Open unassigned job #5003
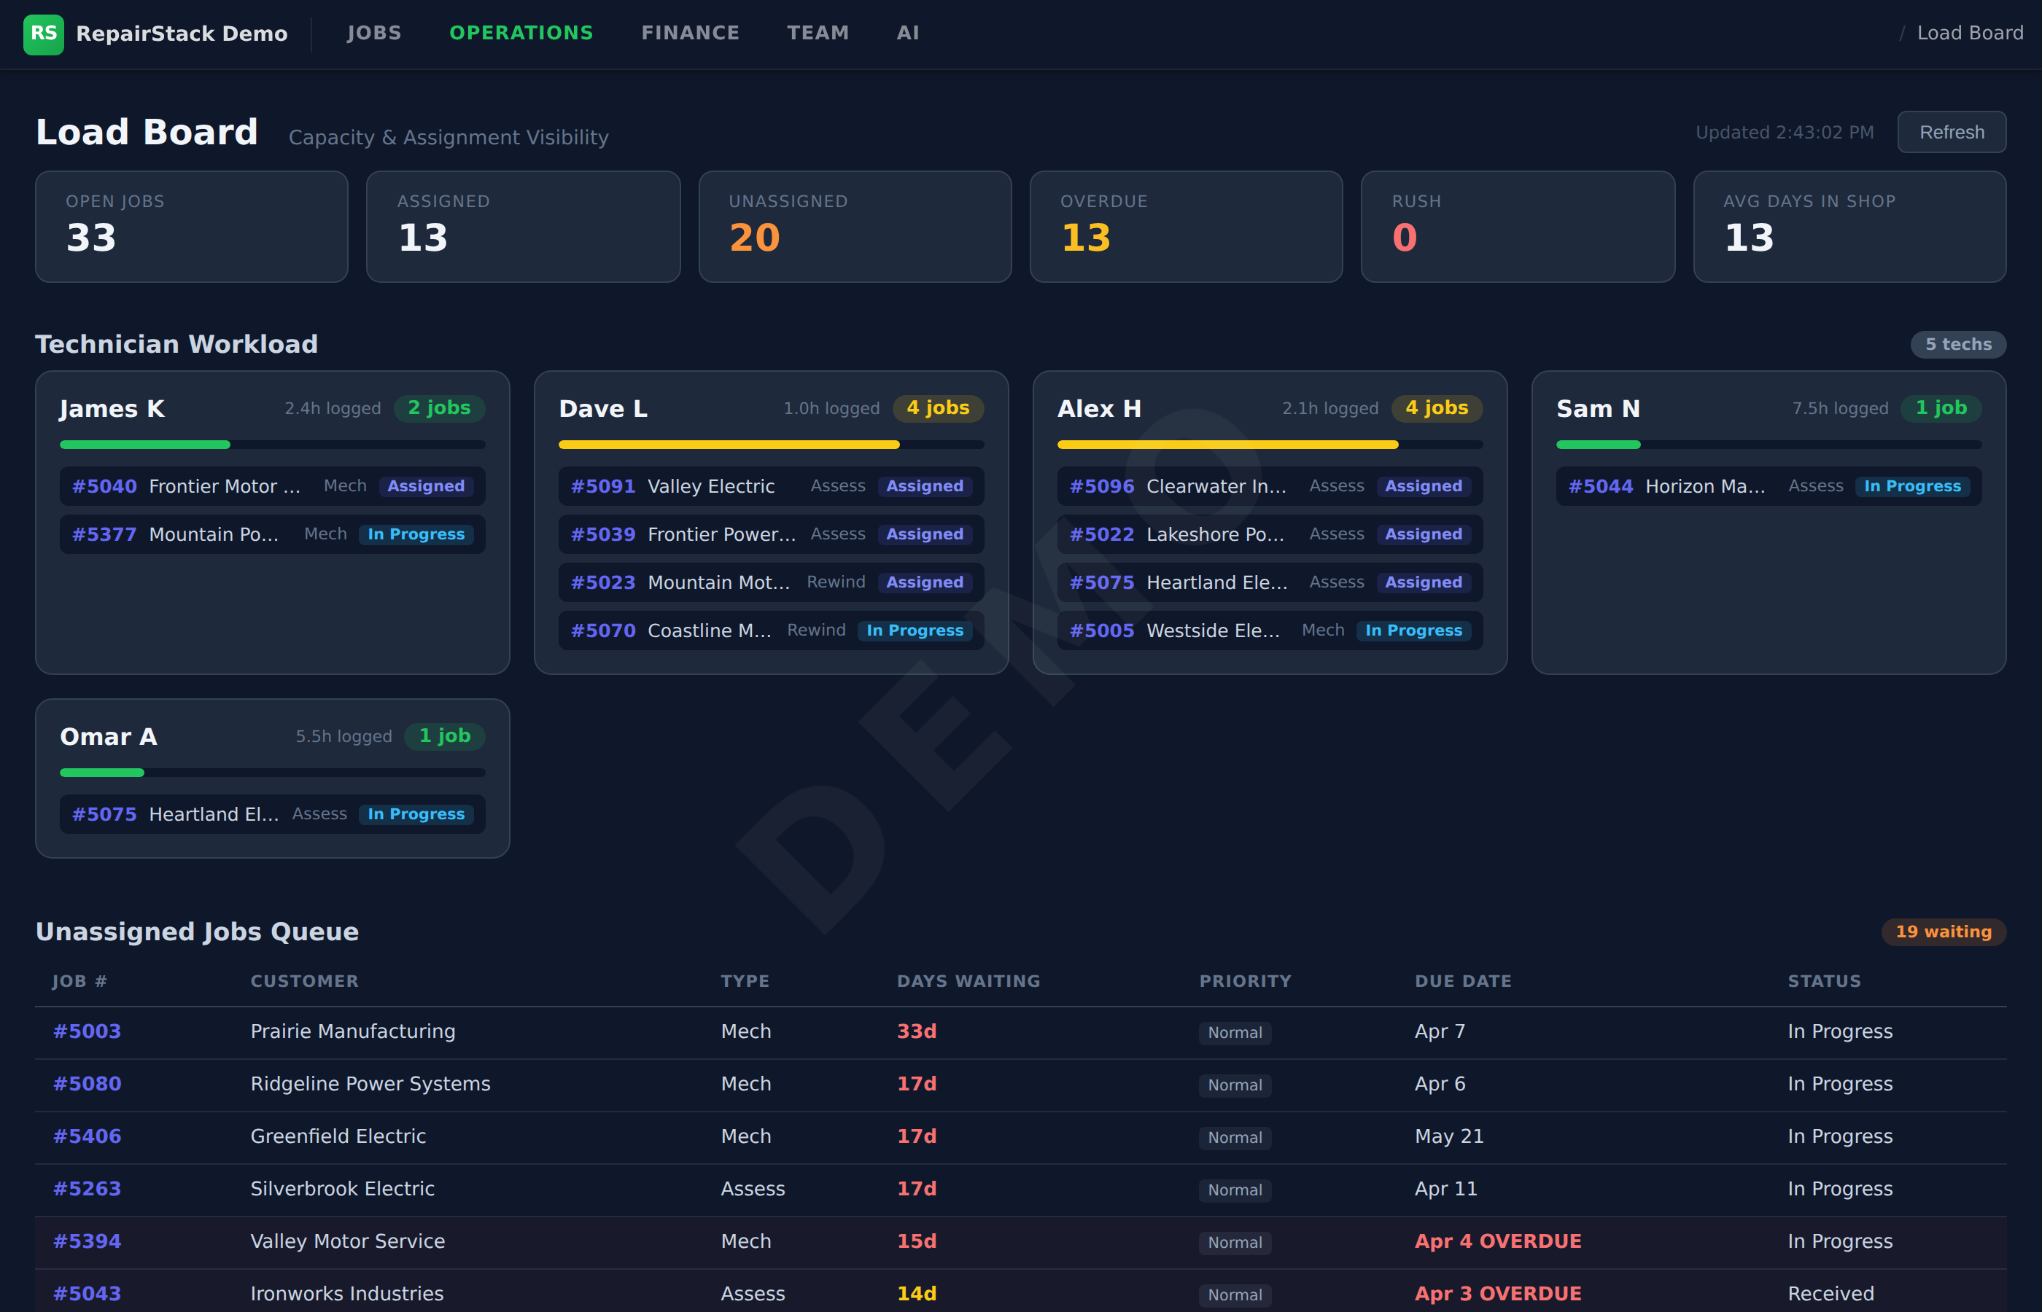Screen dimensions: 2042x1312 (x=87, y=1031)
